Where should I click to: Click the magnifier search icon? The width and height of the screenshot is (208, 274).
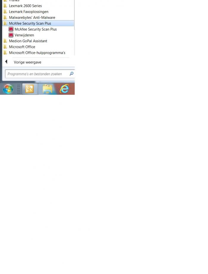[x=72, y=74]
